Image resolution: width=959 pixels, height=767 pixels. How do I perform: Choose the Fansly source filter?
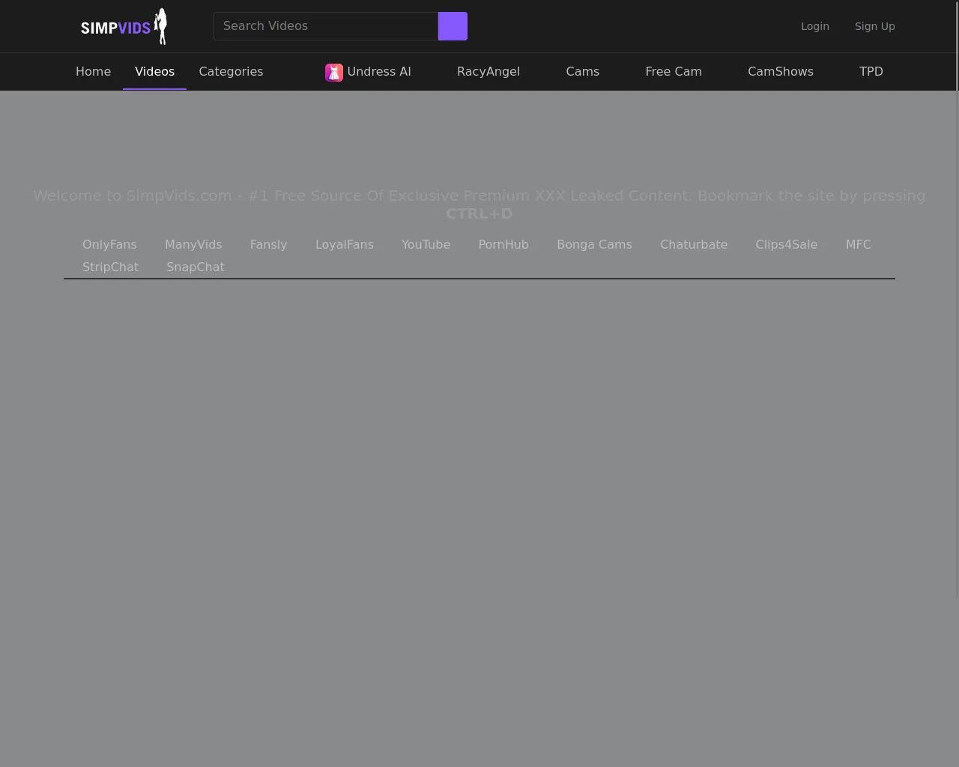point(268,245)
